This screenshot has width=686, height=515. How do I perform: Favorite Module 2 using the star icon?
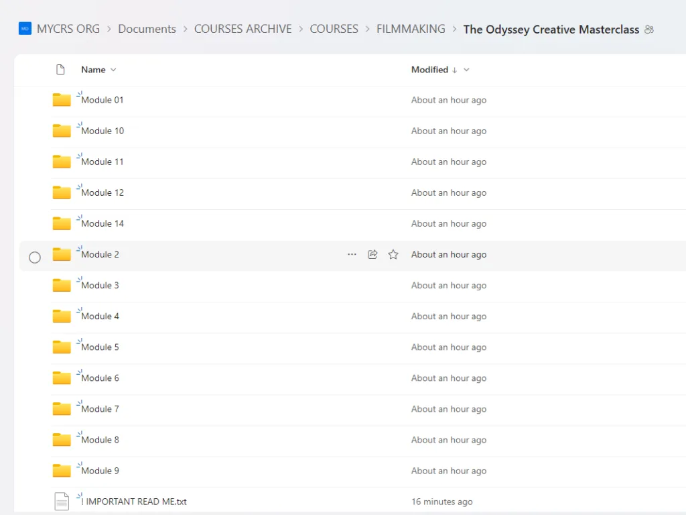click(393, 255)
